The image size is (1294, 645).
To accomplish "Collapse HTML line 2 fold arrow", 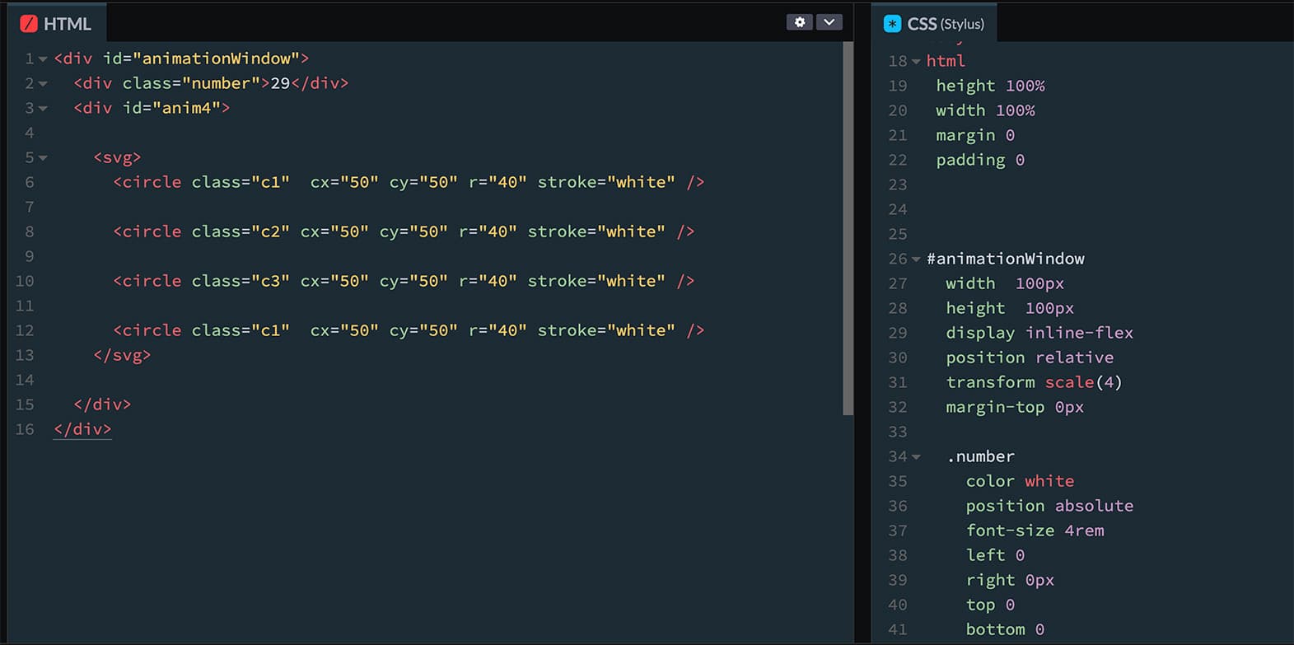I will tap(43, 84).
